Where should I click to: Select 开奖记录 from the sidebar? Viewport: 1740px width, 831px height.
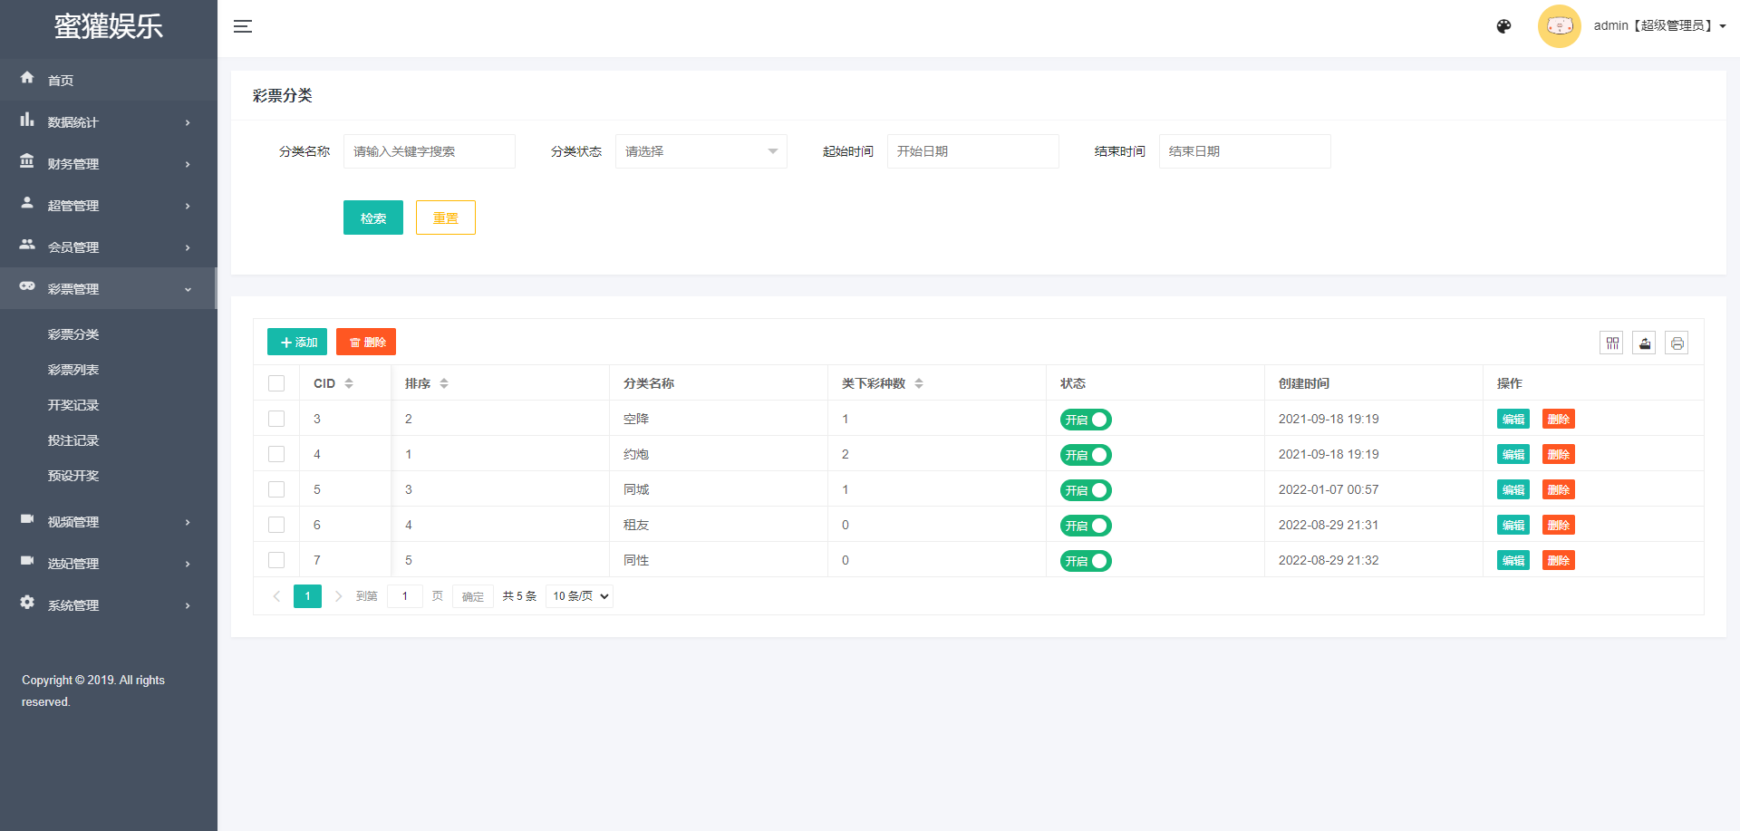point(73,405)
